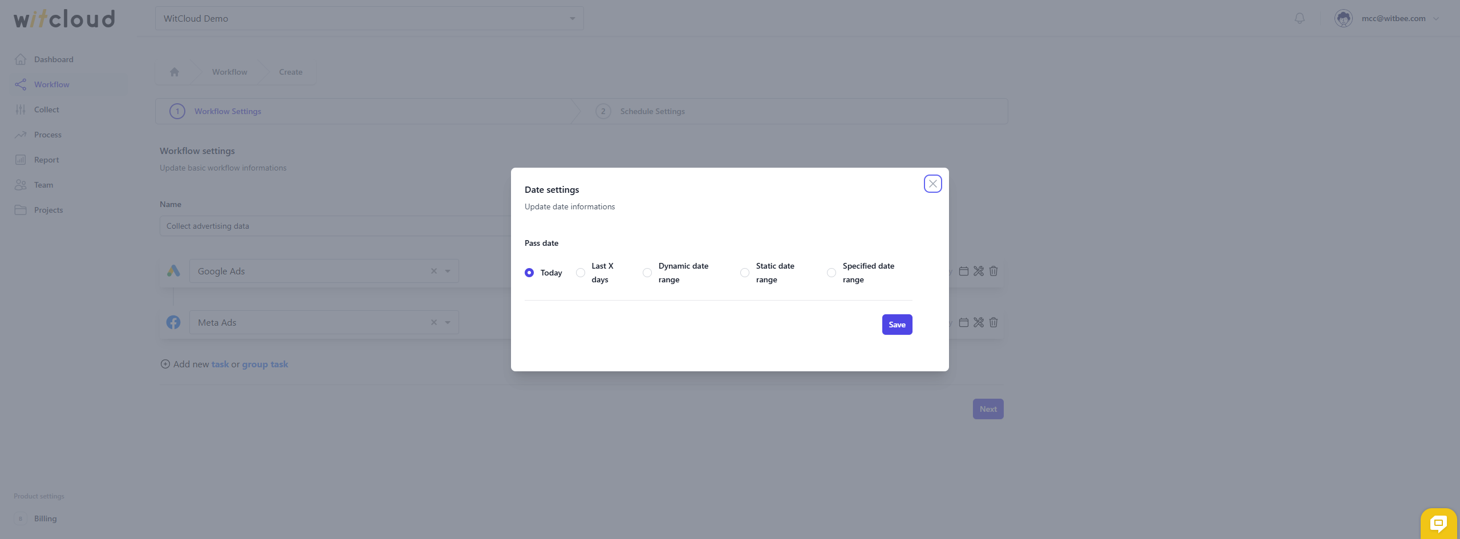This screenshot has height=539, width=1460.
Task: Delete the Meta Ads task
Action: (x=993, y=322)
